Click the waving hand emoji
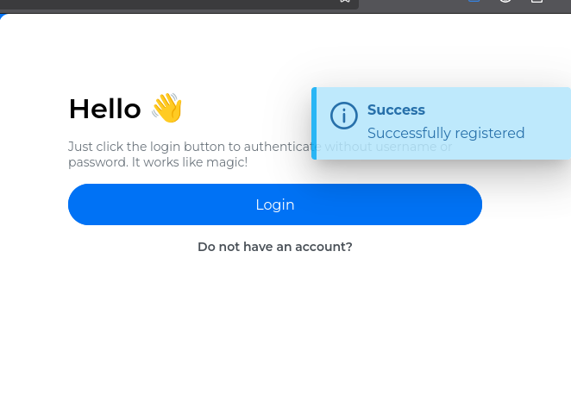Image resolution: width=571 pixels, height=396 pixels. [x=166, y=109]
